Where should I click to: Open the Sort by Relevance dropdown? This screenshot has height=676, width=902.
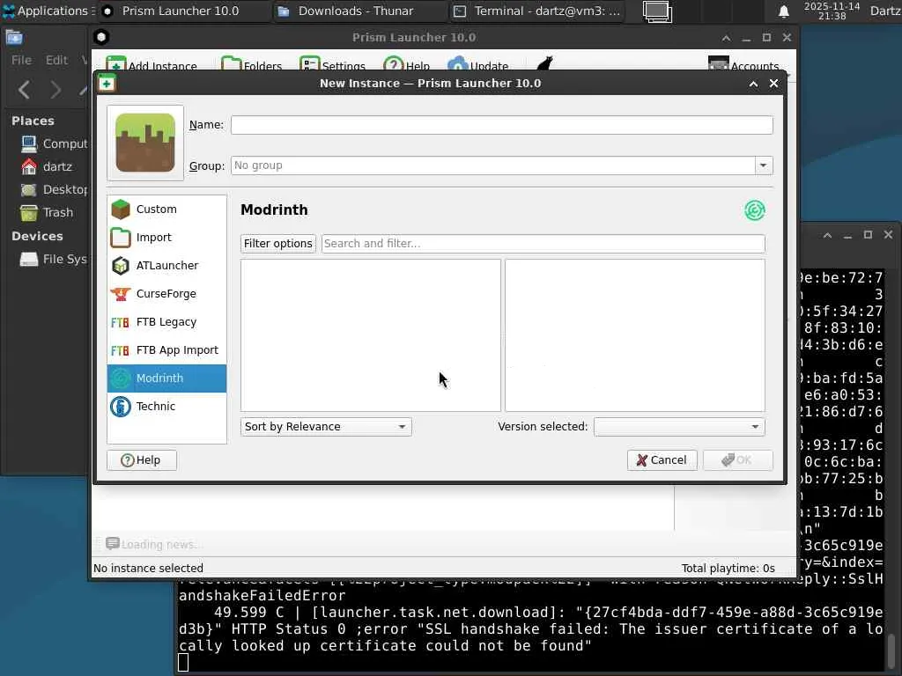pos(326,427)
